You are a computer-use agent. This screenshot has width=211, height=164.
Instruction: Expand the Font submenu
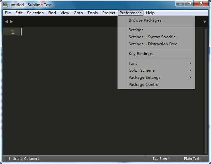(x=156, y=63)
